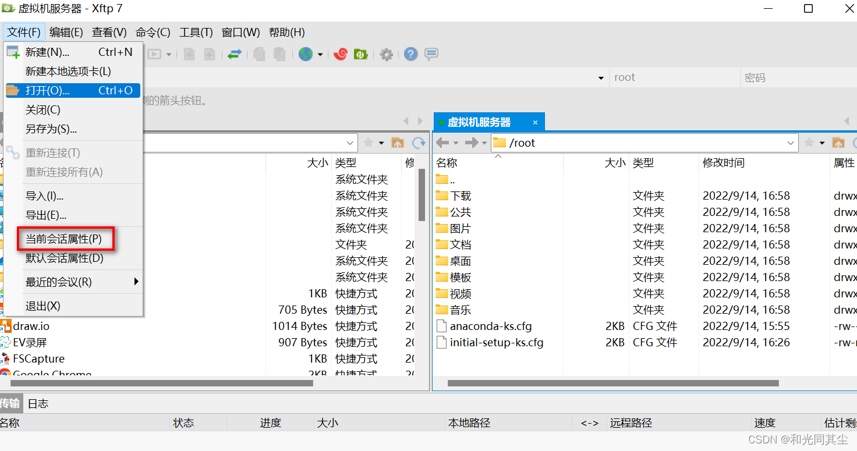This screenshot has height=451, width=857.
Task: Select 新建本地选项卡(L) menu entry
Action: (x=73, y=71)
